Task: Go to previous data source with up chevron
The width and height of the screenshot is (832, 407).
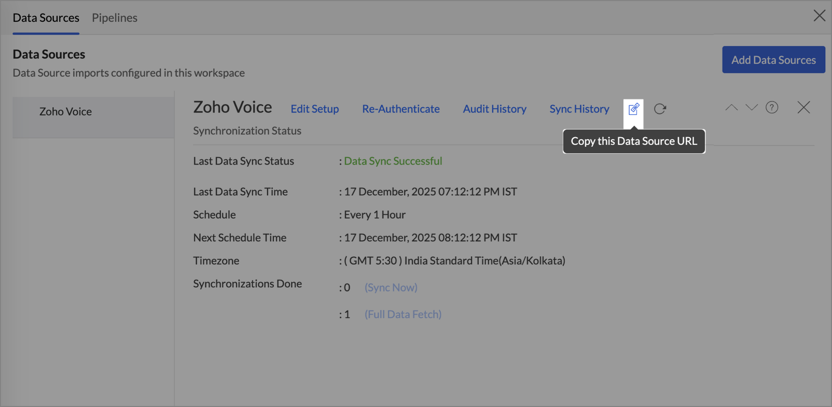Action: pos(731,107)
